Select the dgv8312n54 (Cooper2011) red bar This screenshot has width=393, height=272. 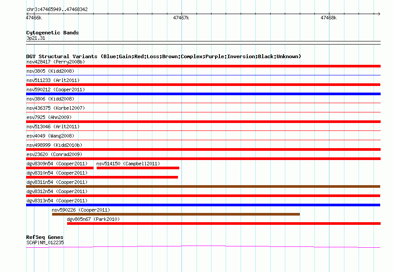click(203, 196)
